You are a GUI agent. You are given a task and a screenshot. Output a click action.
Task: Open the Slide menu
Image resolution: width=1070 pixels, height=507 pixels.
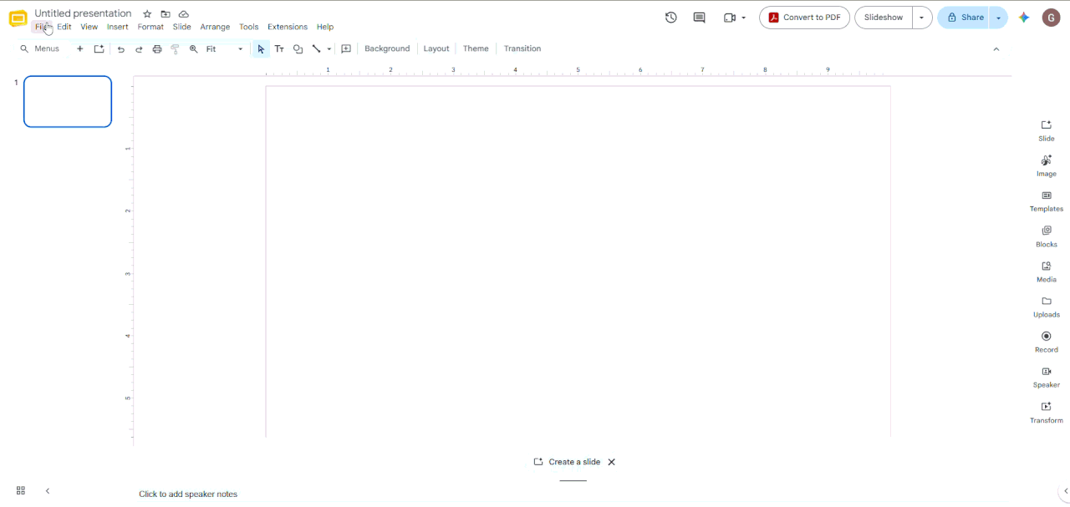(x=182, y=27)
